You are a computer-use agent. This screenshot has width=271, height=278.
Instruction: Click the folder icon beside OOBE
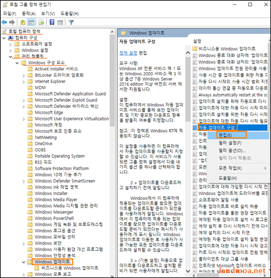[x=30, y=150]
